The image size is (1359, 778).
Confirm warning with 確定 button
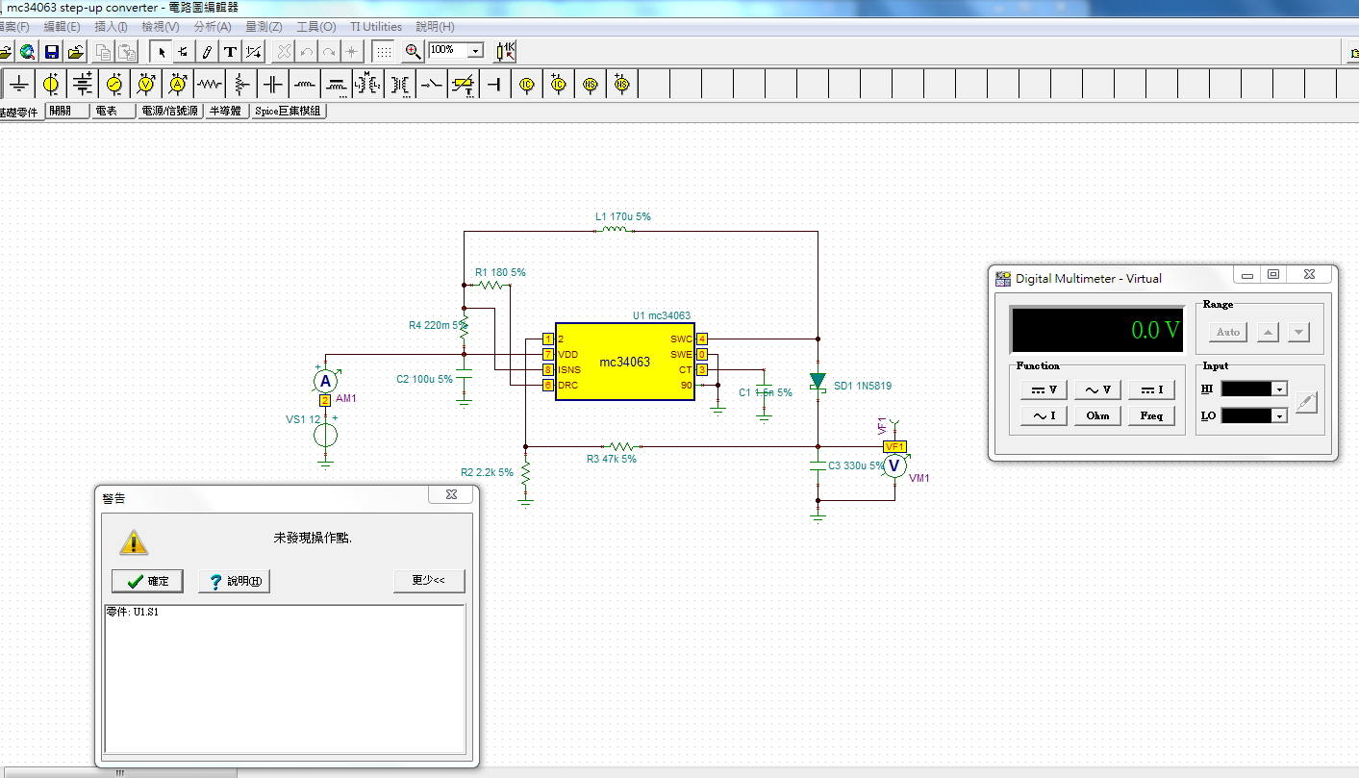coord(147,581)
